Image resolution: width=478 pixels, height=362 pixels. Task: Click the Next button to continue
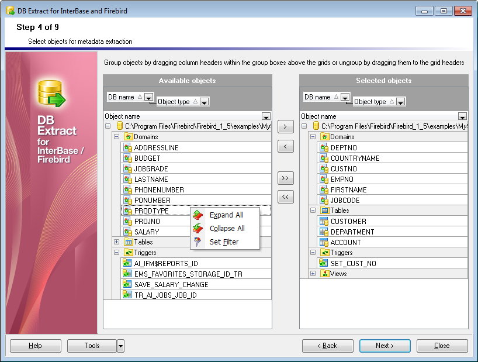point(385,346)
